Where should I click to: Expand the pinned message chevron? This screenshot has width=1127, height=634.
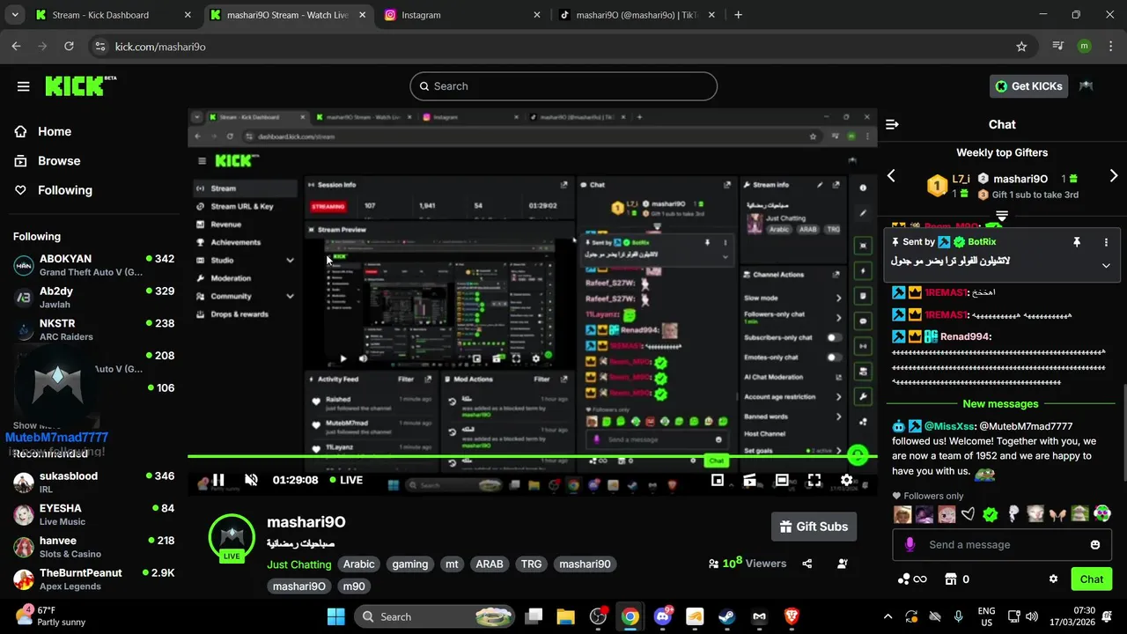point(1106,265)
